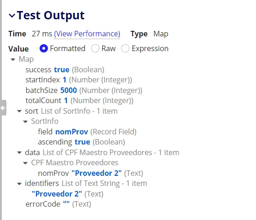Click the startIndex row
256x220 pixels.
tap(79, 80)
